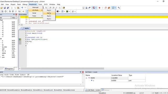Screen dimensions: 168x94
Task: Open the window layout dropdown arrow
Action: 115,8
